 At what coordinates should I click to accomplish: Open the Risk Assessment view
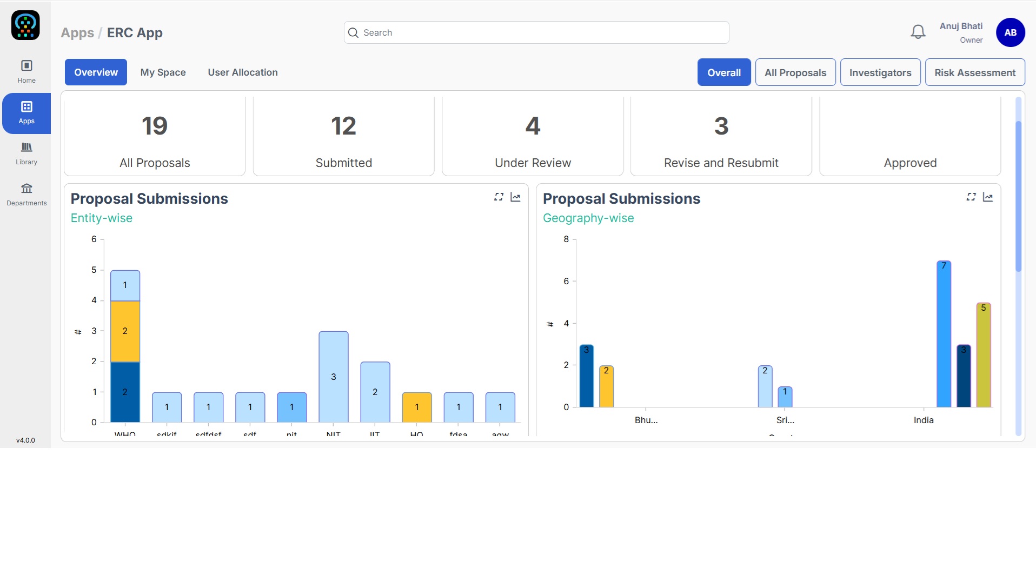click(x=975, y=72)
